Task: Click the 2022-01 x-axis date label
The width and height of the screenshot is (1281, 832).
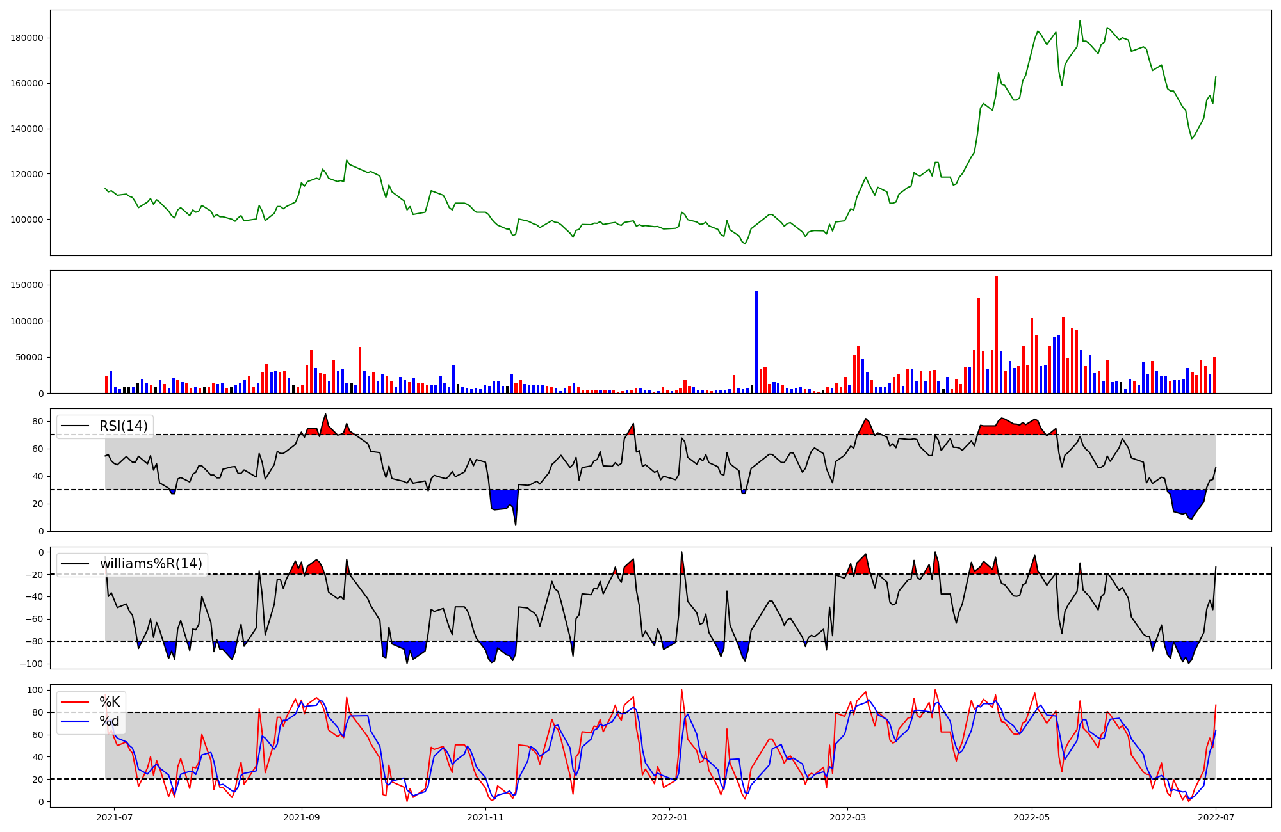Action: 669,817
